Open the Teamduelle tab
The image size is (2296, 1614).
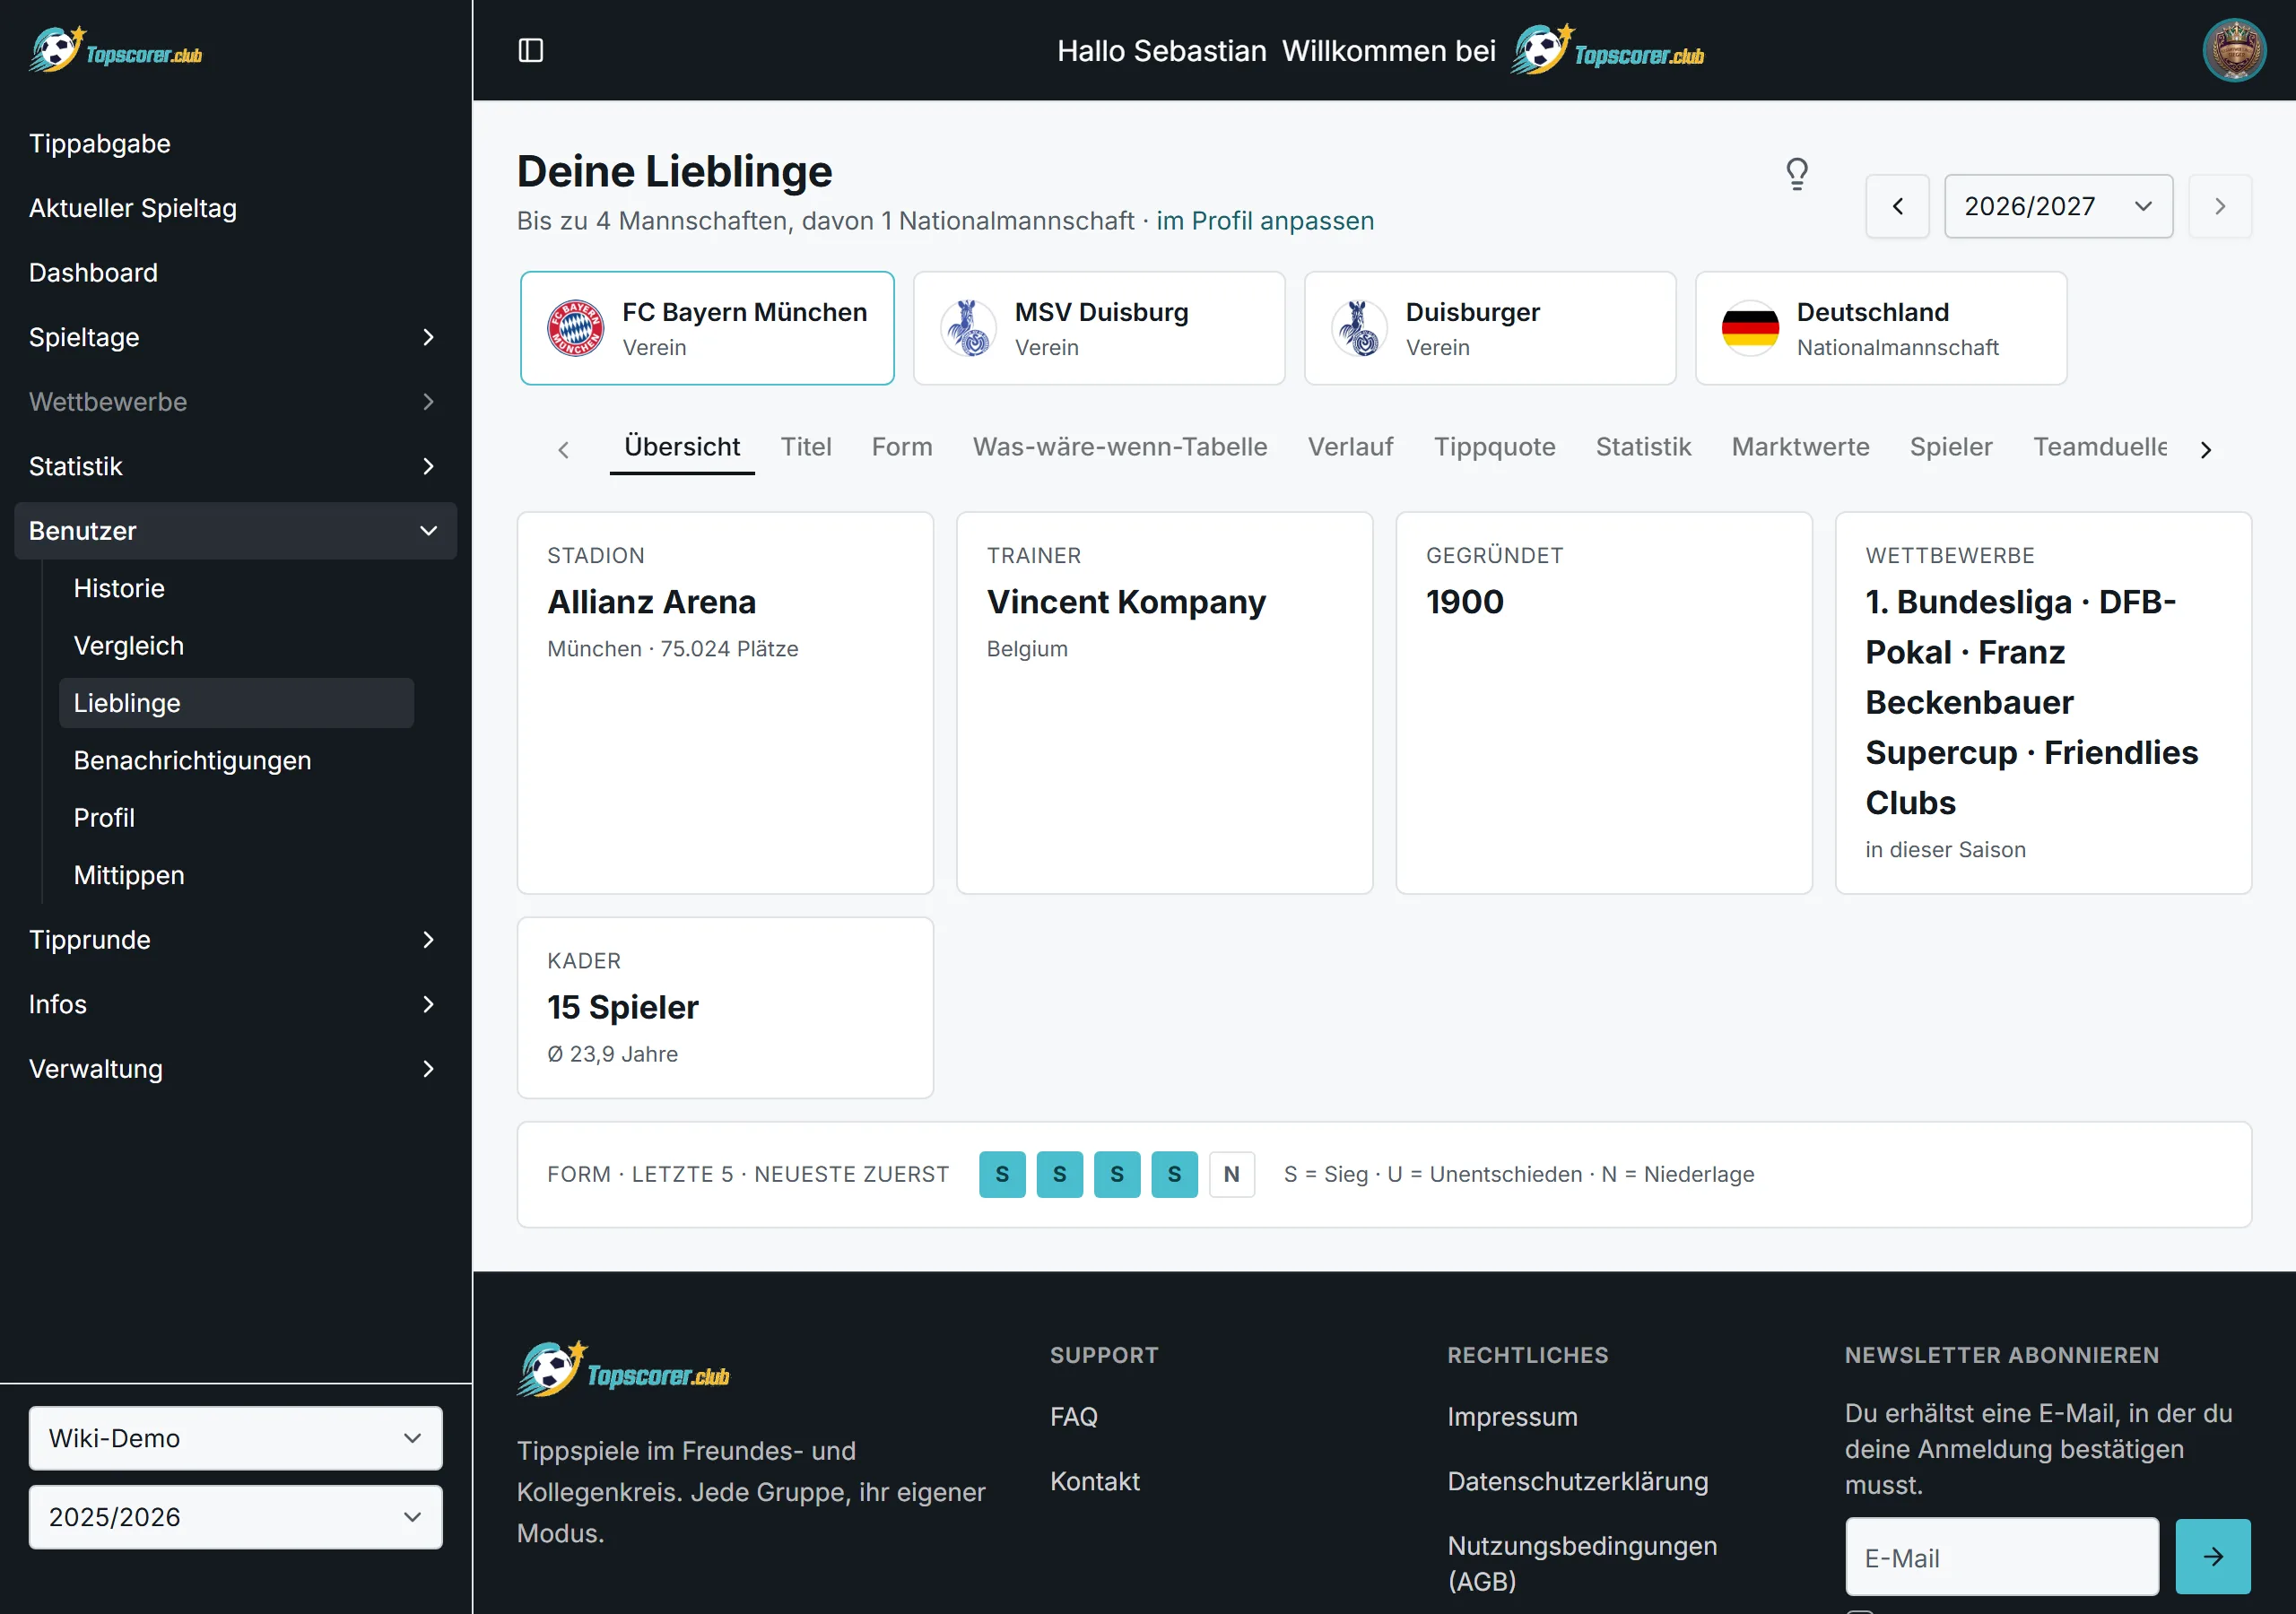2099,447
